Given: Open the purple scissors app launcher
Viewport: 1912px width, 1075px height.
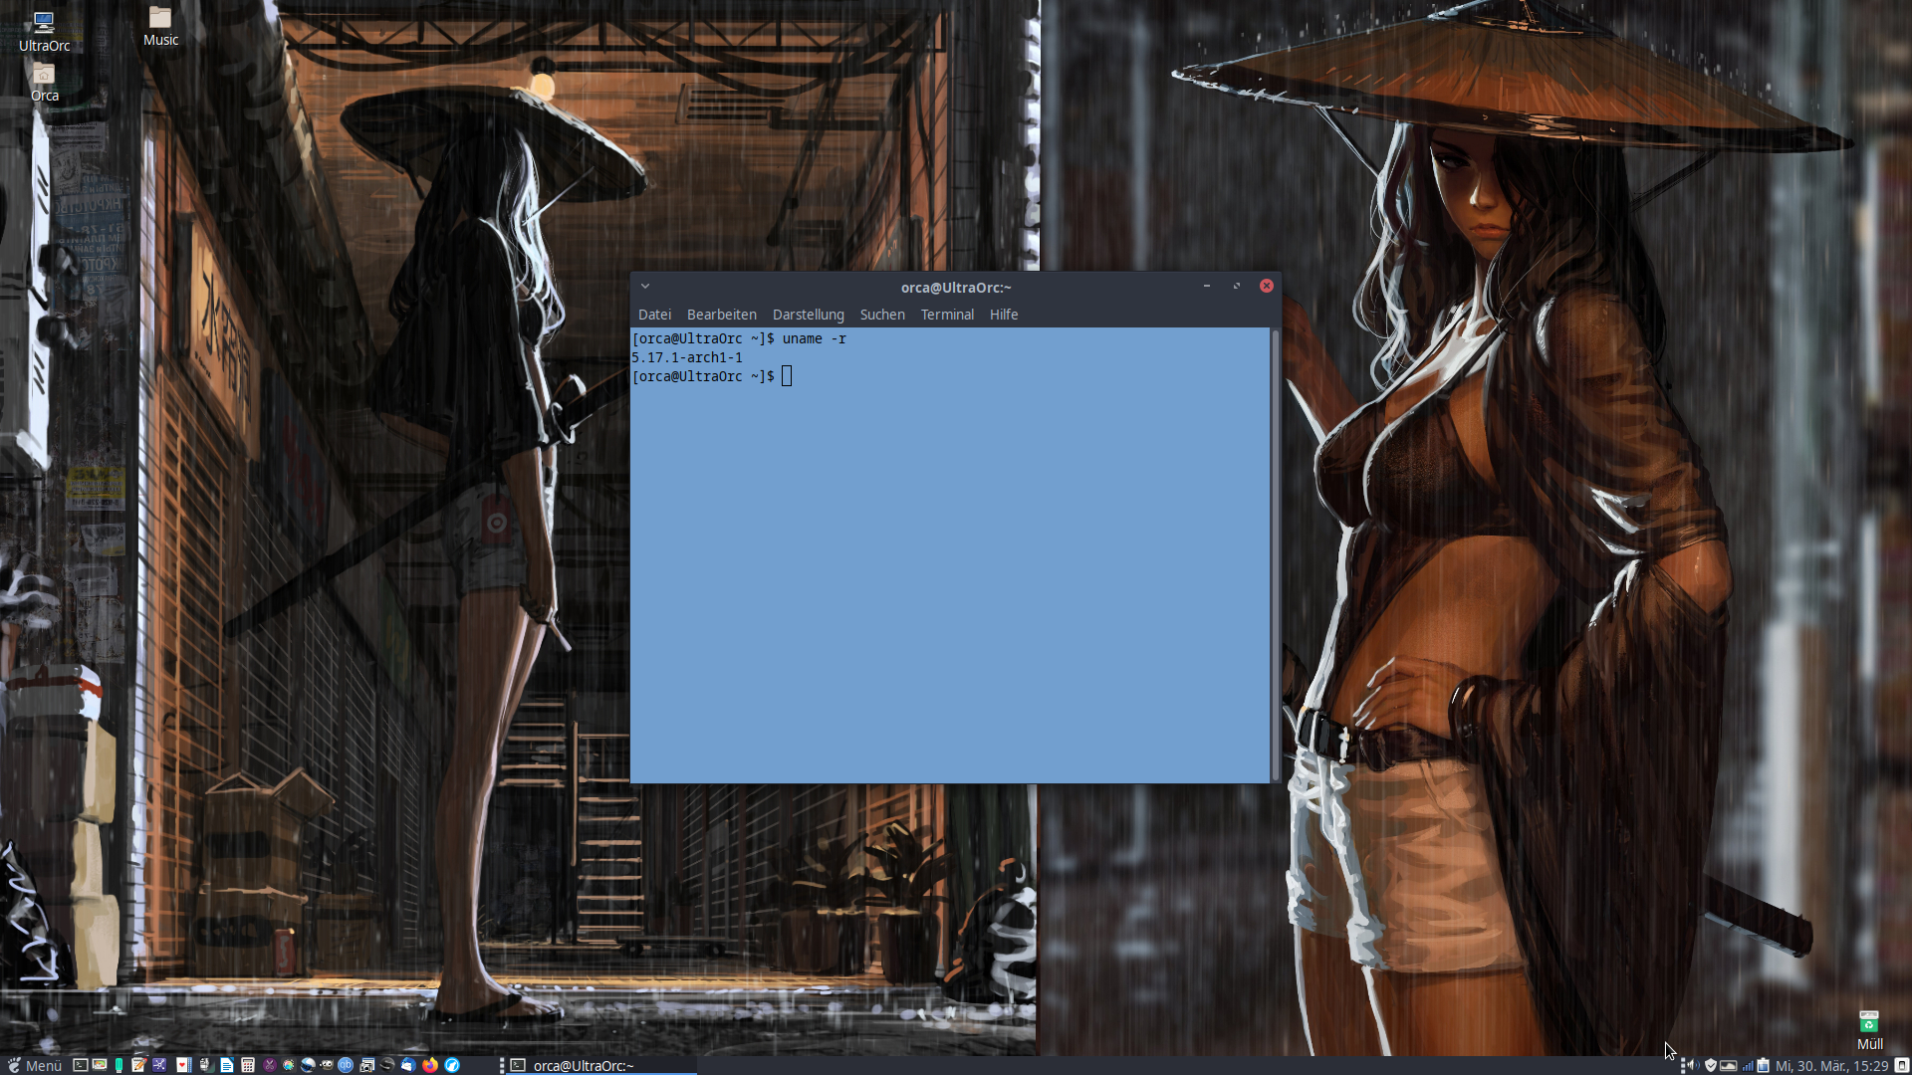Looking at the screenshot, I should click(x=269, y=1065).
